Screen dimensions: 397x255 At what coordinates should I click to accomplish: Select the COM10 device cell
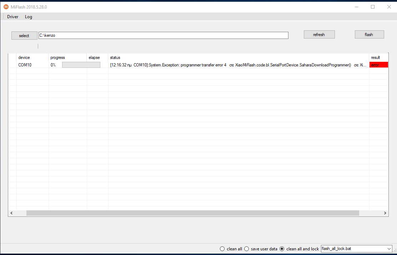pyautogui.click(x=32, y=65)
